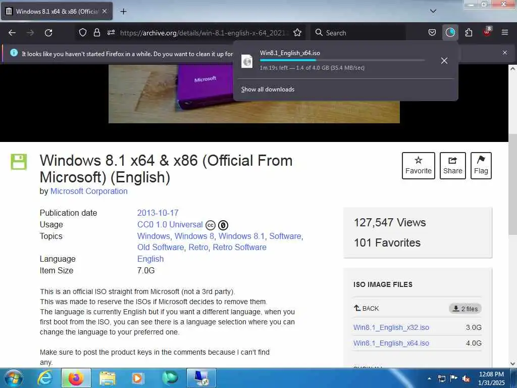Go BACK in ISO image files list
The image size is (517, 388).
pyautogui.click(x=367, y=309)
